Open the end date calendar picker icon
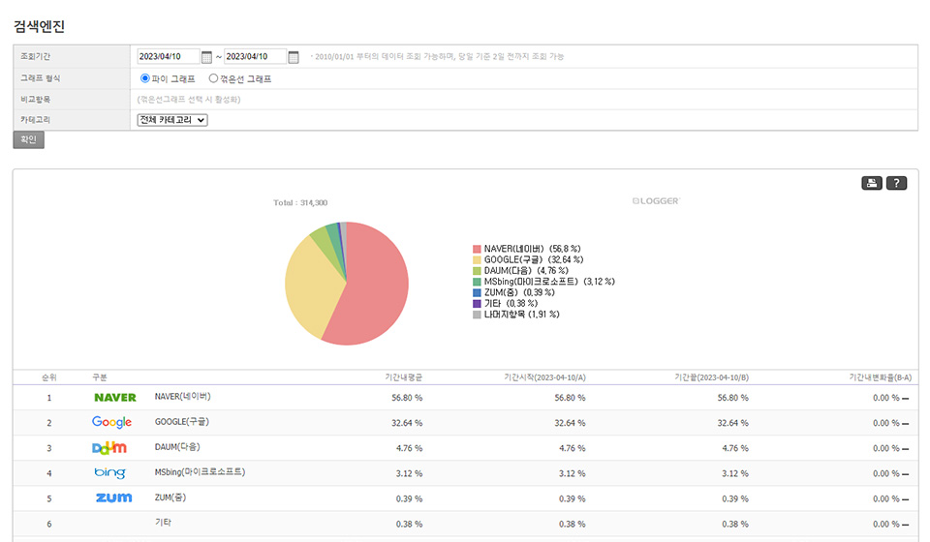Viewport: 930px width, 542px height. [x=293, y=57]
